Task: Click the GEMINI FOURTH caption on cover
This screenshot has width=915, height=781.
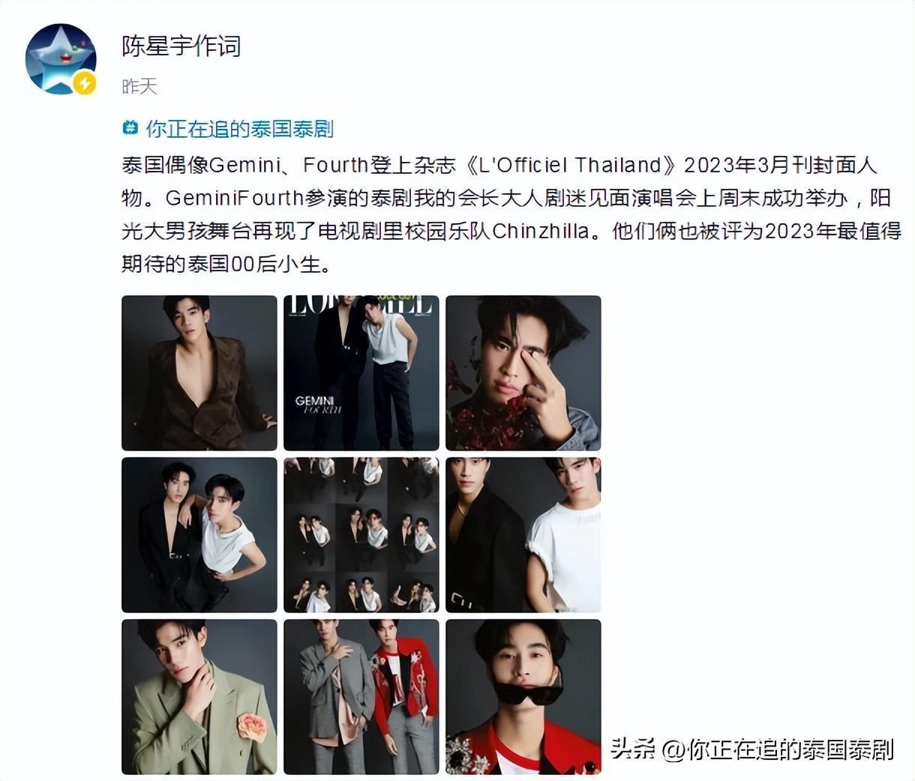Action: [x=314, y=405]
